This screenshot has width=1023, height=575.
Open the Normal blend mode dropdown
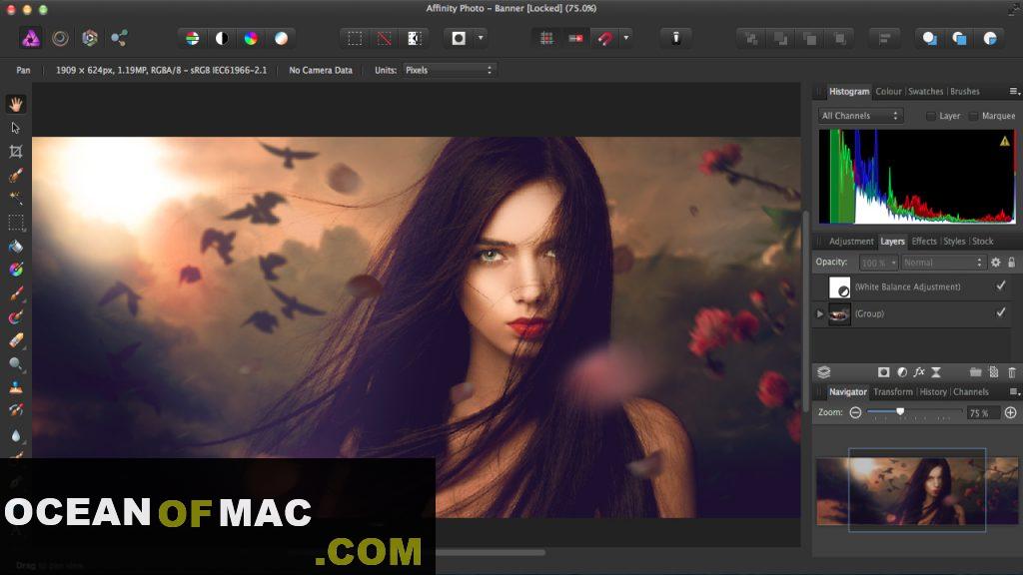943,263
